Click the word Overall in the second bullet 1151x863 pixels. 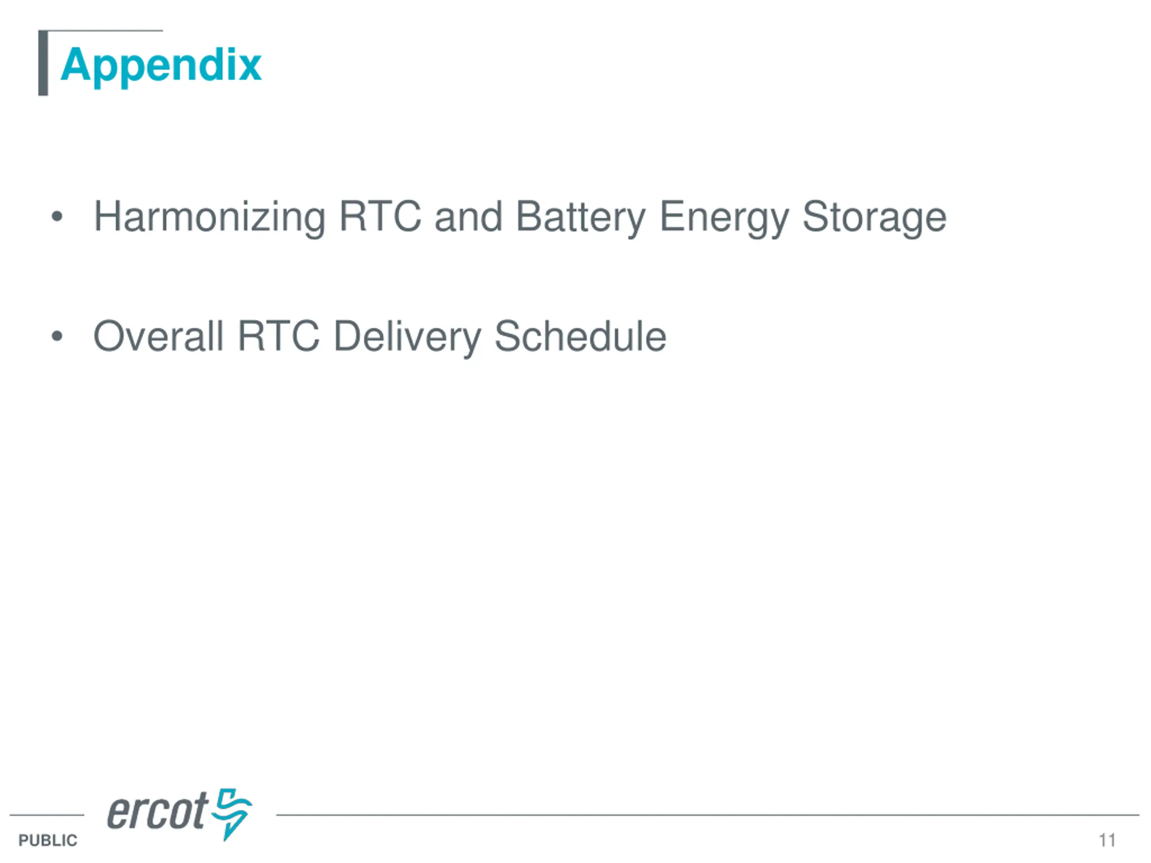[x=159, y=337]
